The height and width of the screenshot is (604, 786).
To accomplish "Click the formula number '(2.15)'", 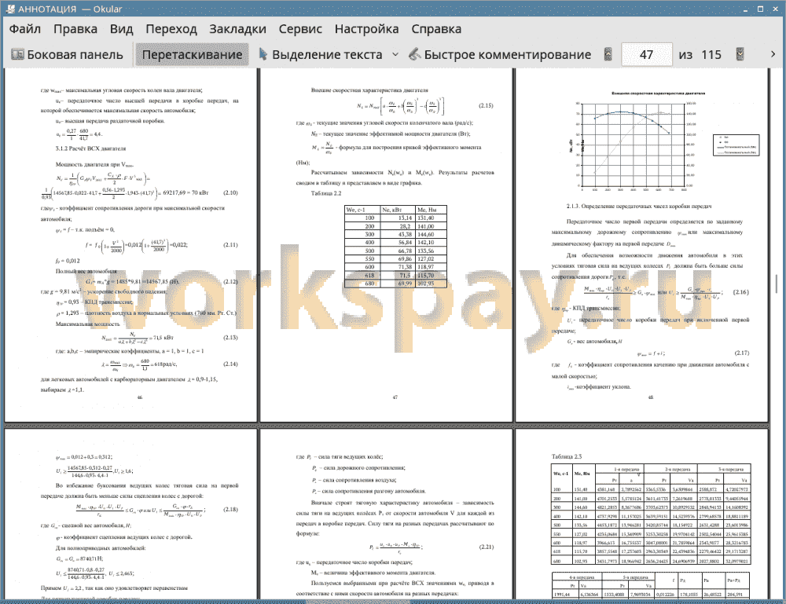I will coord(486,106).
